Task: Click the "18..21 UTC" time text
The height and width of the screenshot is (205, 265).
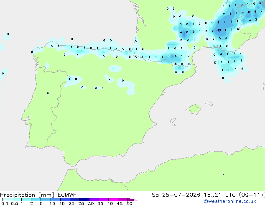Action: coord(220,195)
